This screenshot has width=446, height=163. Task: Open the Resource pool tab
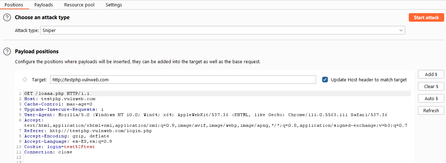coord(79,5)
